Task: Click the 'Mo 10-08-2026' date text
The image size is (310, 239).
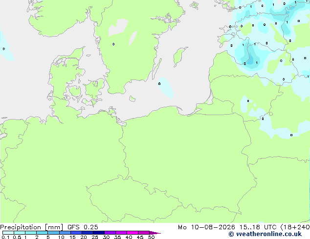Action: [x=206, y=227]
